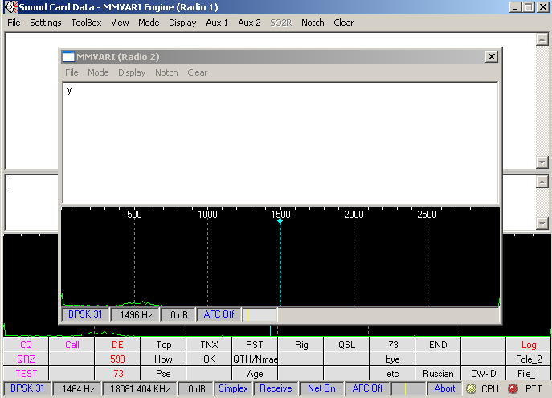Viewport: 552px width, 398px height.
Task: Open the Mode menu in the Radio 1 window
Action: click(149, 23)
